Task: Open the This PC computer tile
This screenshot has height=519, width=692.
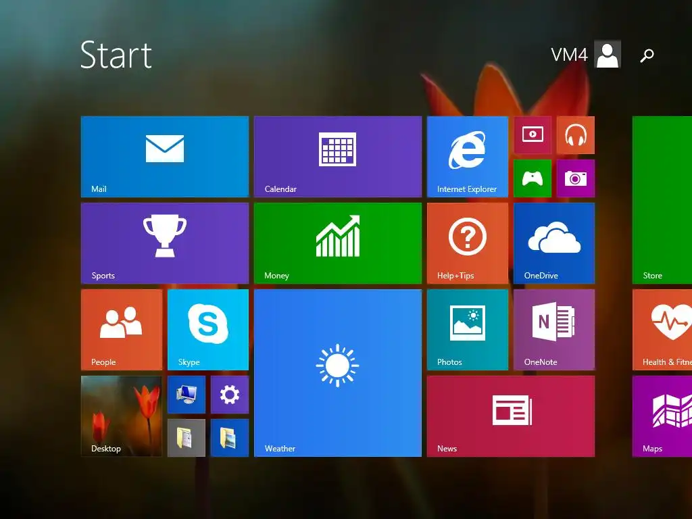Action: click(x=187, y=395)
